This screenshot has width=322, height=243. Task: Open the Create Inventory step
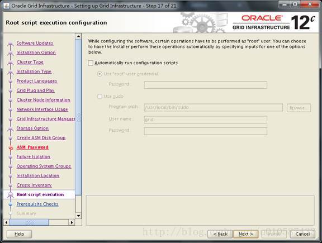34,185
